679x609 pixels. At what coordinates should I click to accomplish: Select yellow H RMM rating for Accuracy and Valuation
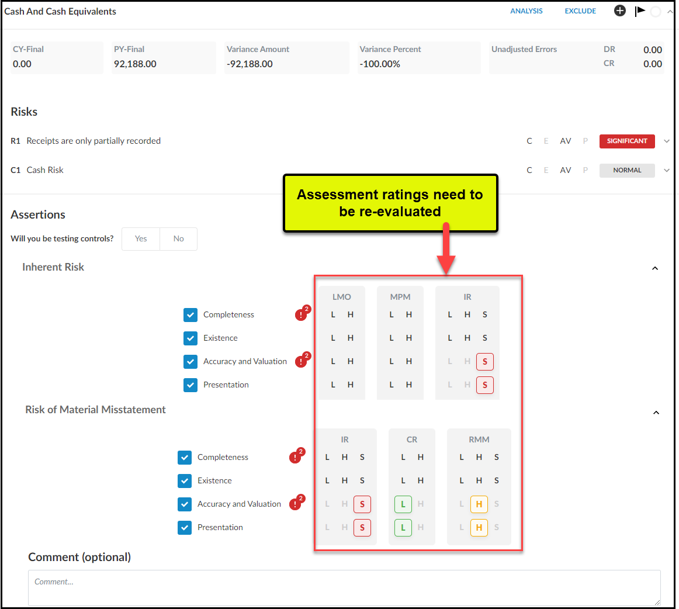pos(479,504)
